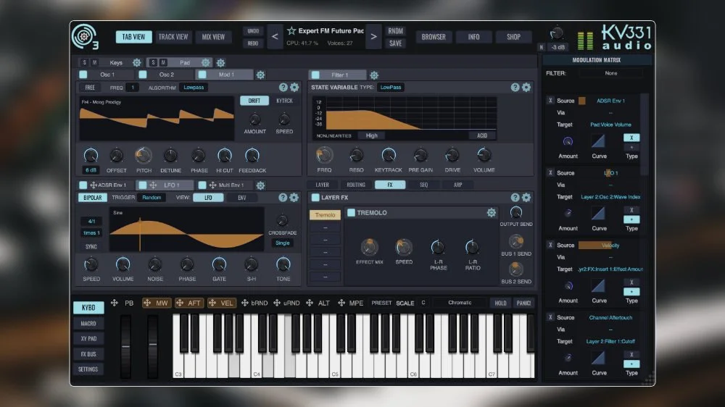Toggle Mod 1 enable checkbox
725x407 pixels.
coord(202,75)
